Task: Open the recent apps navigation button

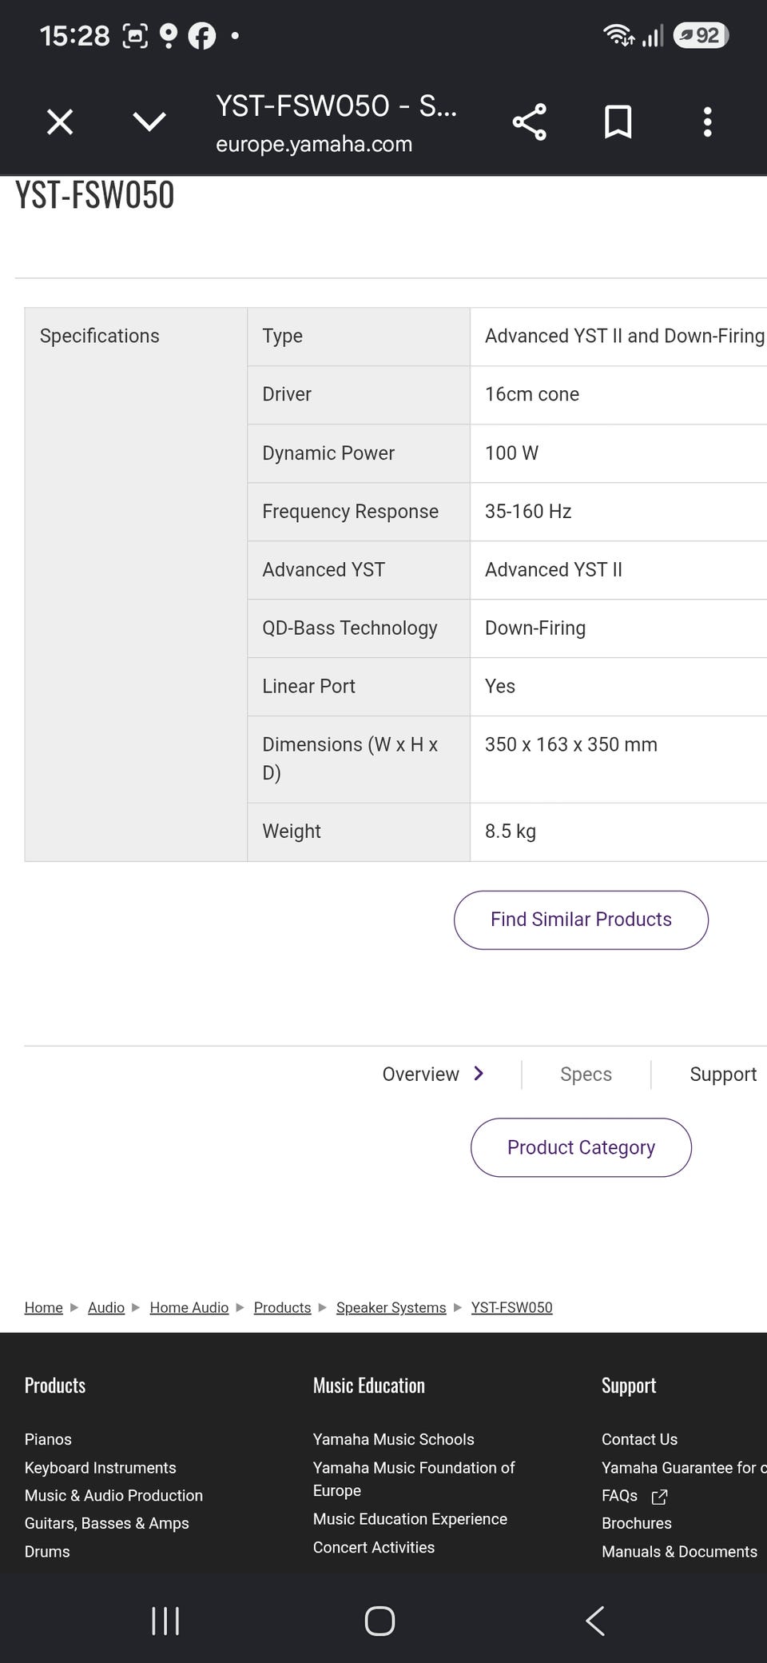Action: 165,1621
